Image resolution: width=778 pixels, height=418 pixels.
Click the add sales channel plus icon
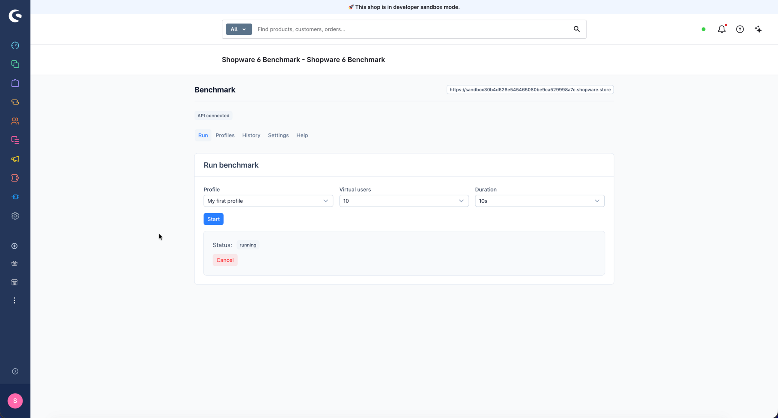click(x=14, y=246)
